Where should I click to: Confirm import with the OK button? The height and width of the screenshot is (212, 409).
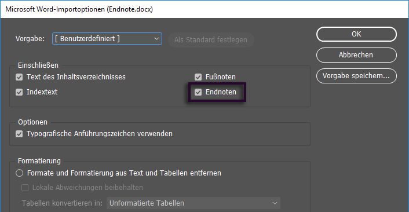click(x=356, y=34)
